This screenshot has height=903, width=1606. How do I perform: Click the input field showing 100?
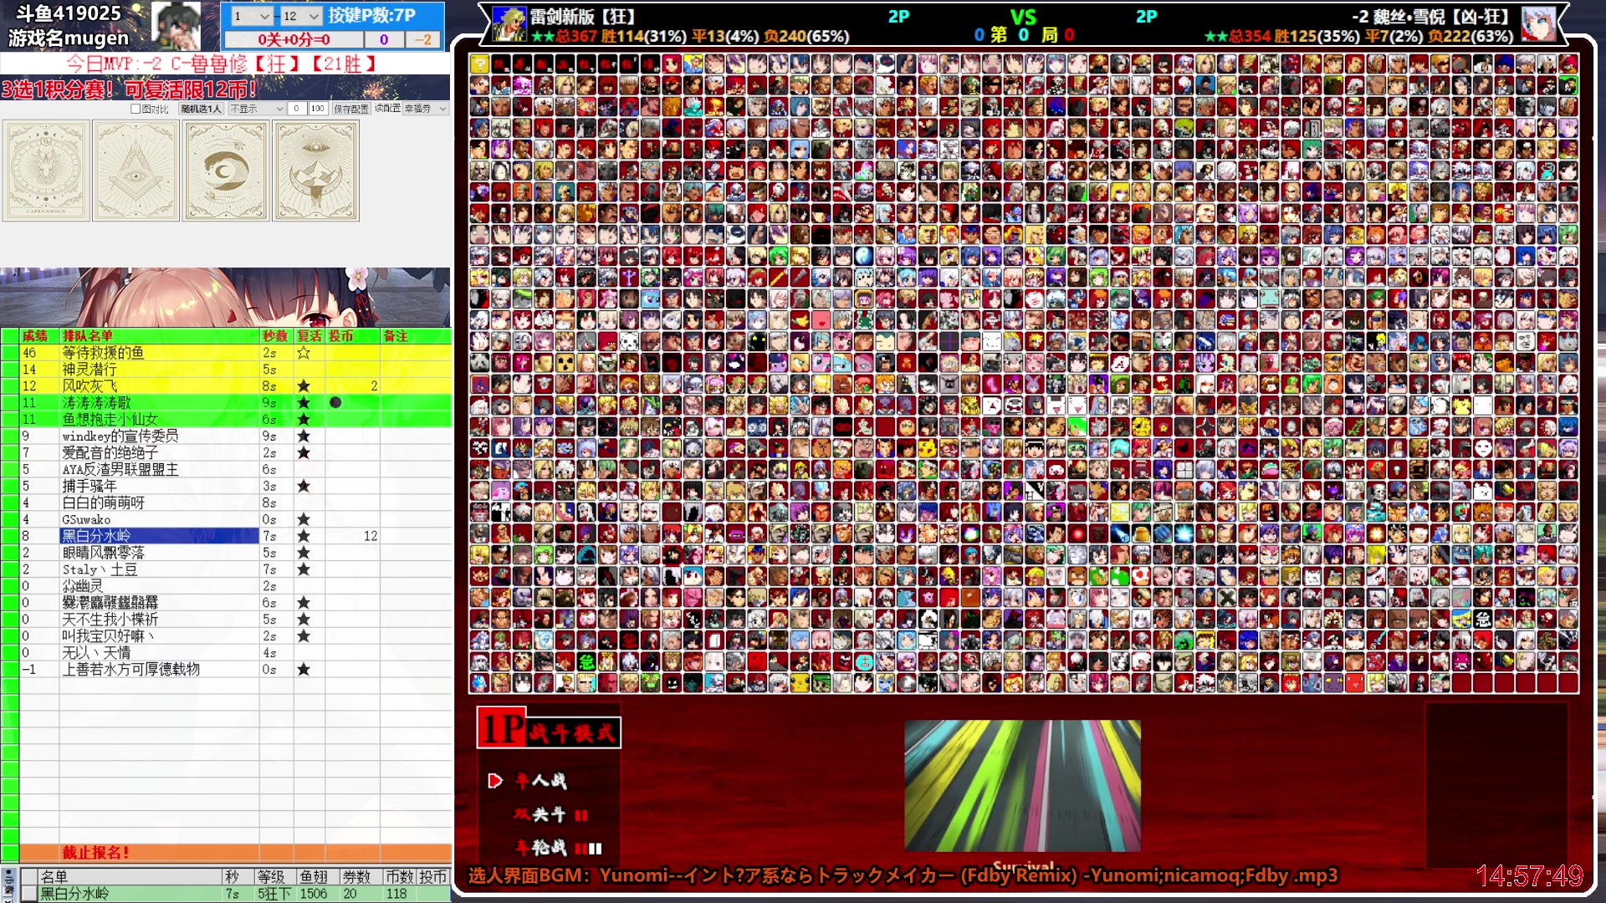click(x=317, y=109)
